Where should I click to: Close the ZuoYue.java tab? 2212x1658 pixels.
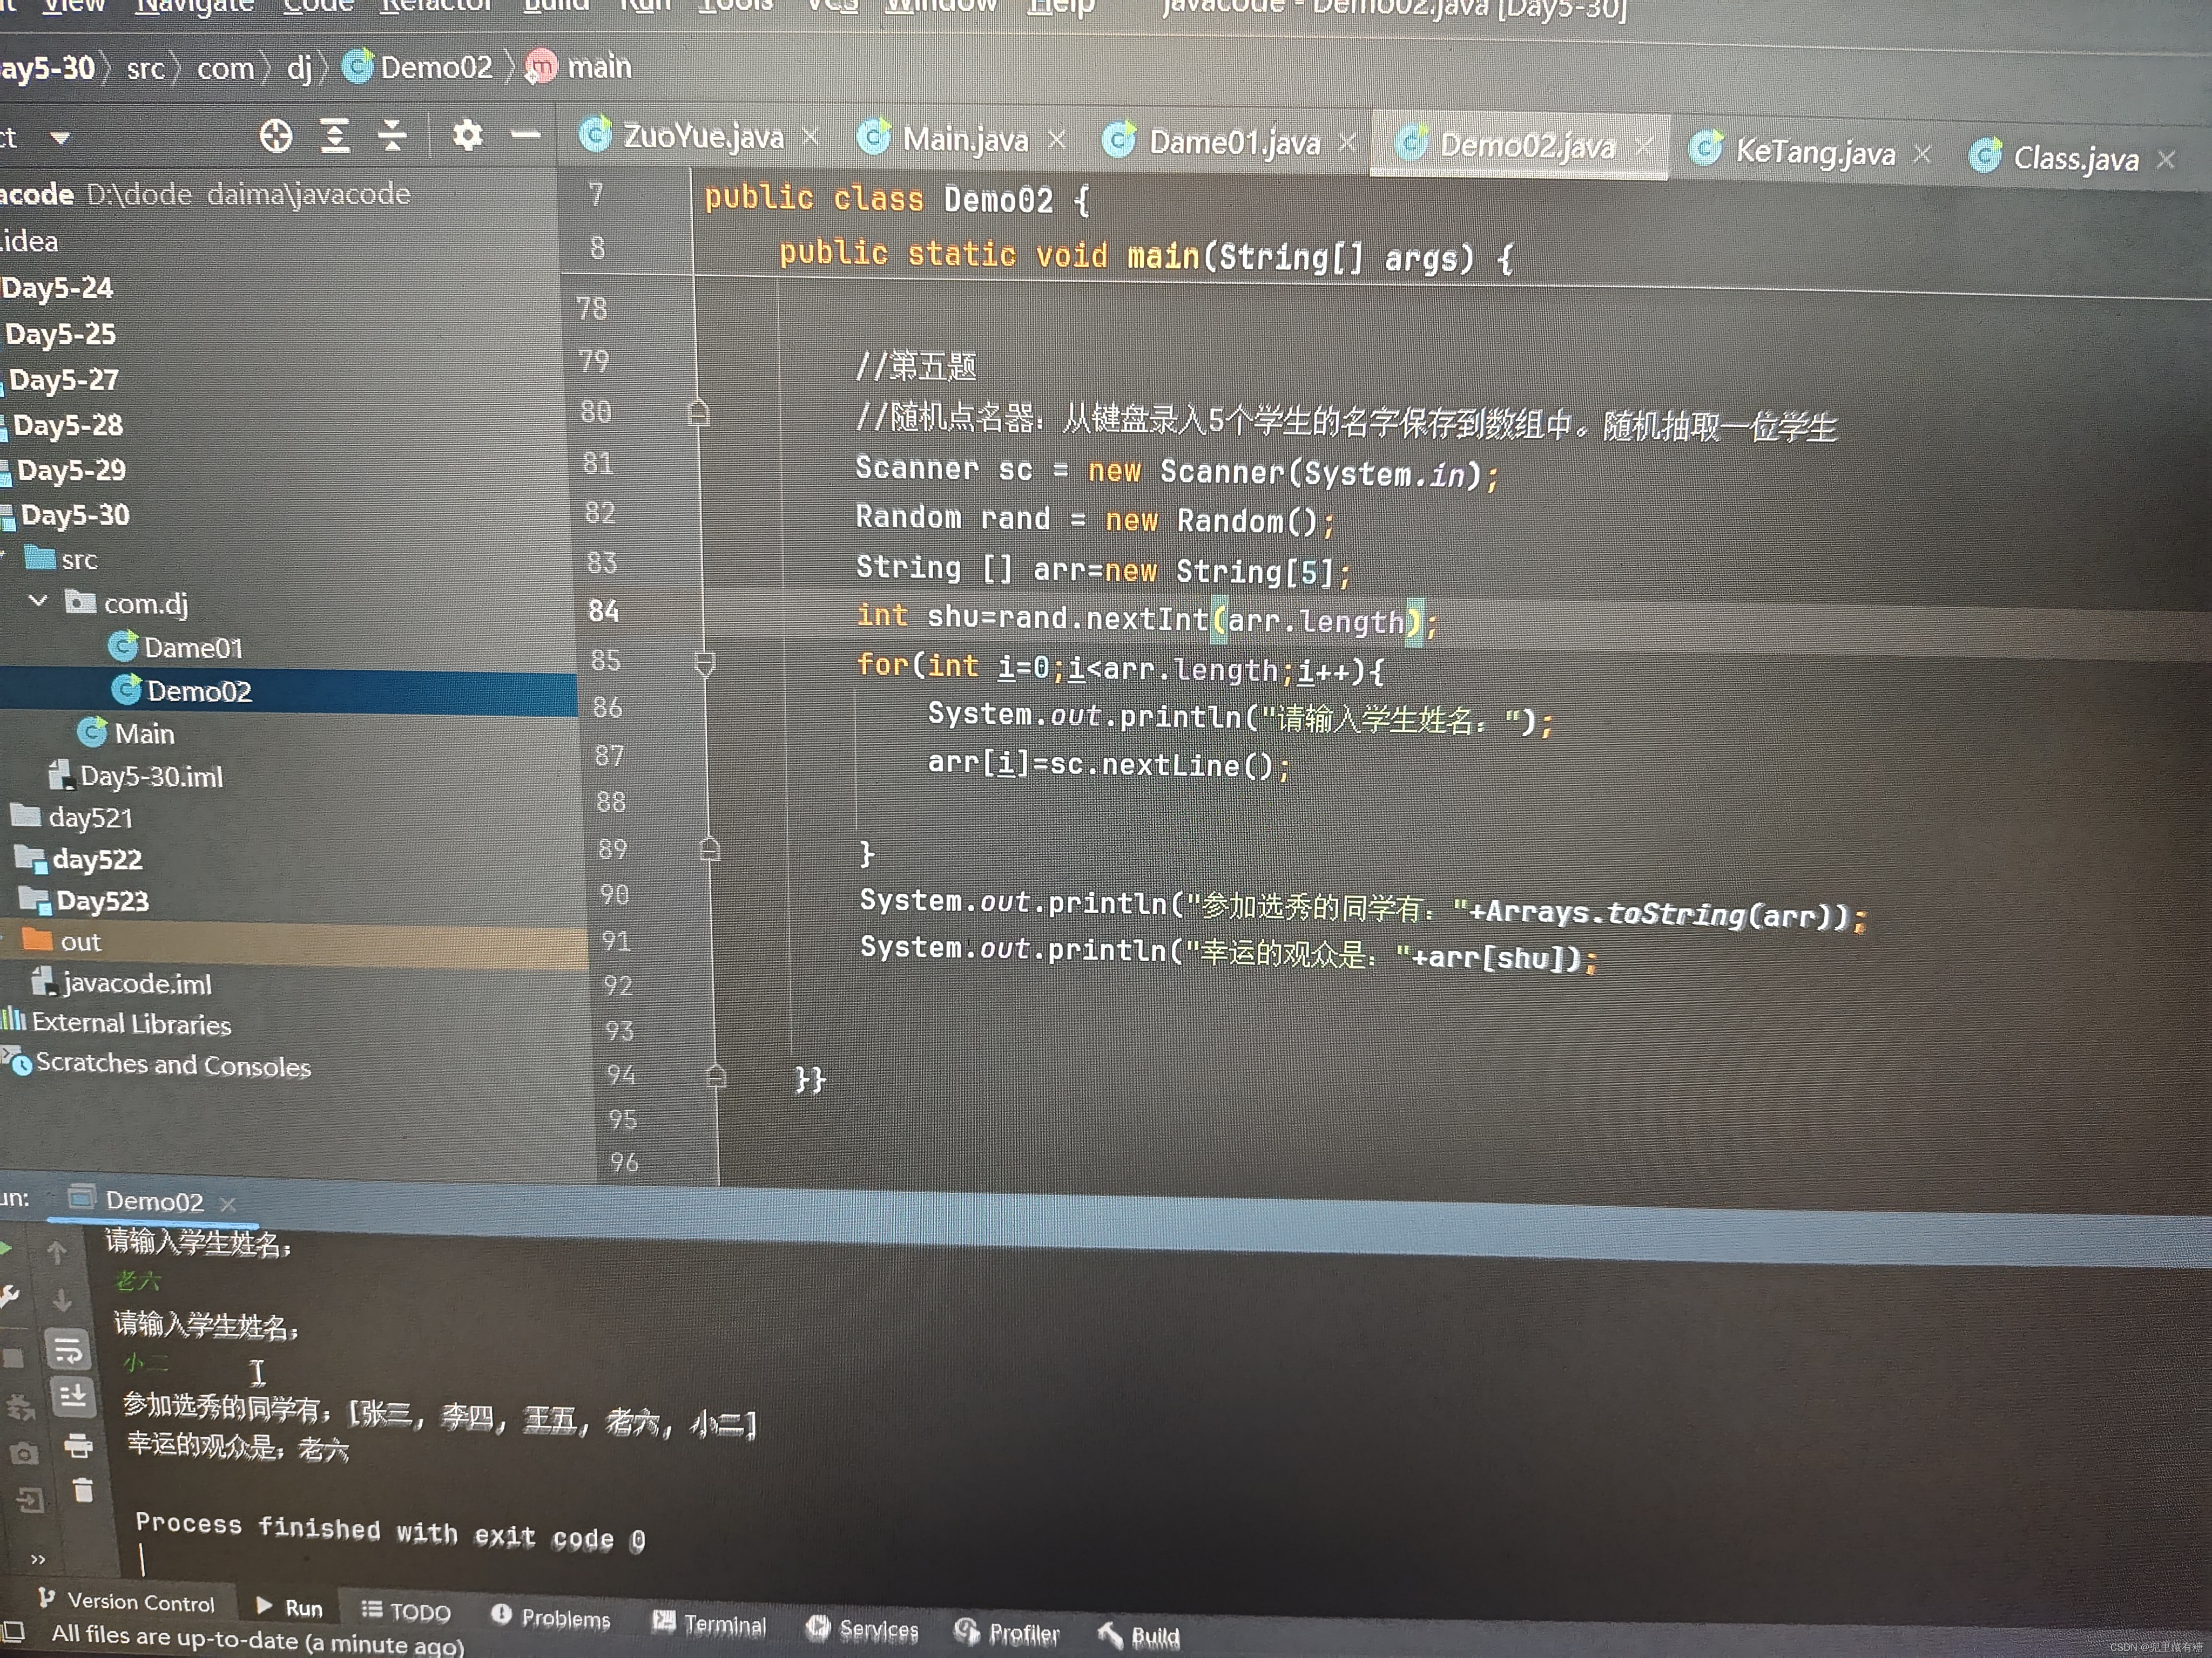[811, 136]
